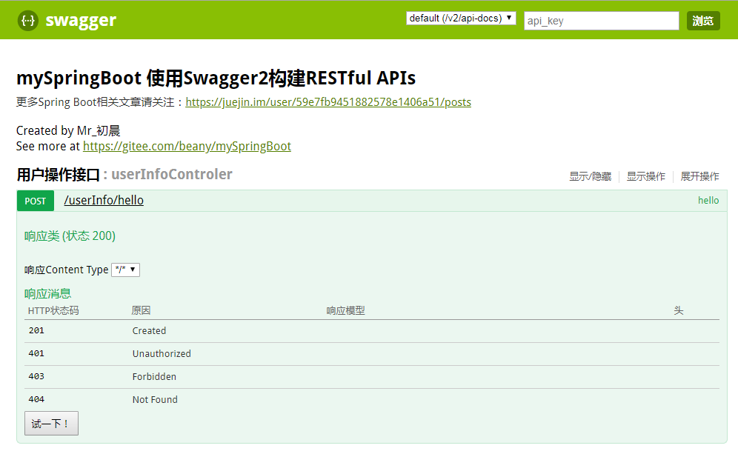
Task: Open the gitee.com mySpringBoot link
Action: tap(187, 146)
